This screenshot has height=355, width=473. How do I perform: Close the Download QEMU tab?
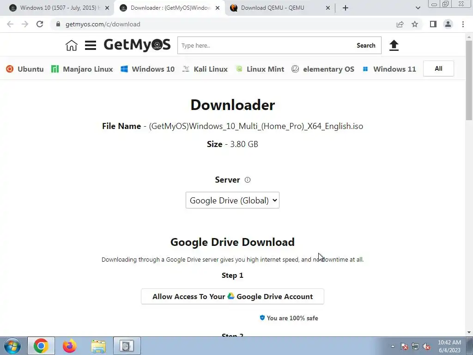click(x=328, y=8)
